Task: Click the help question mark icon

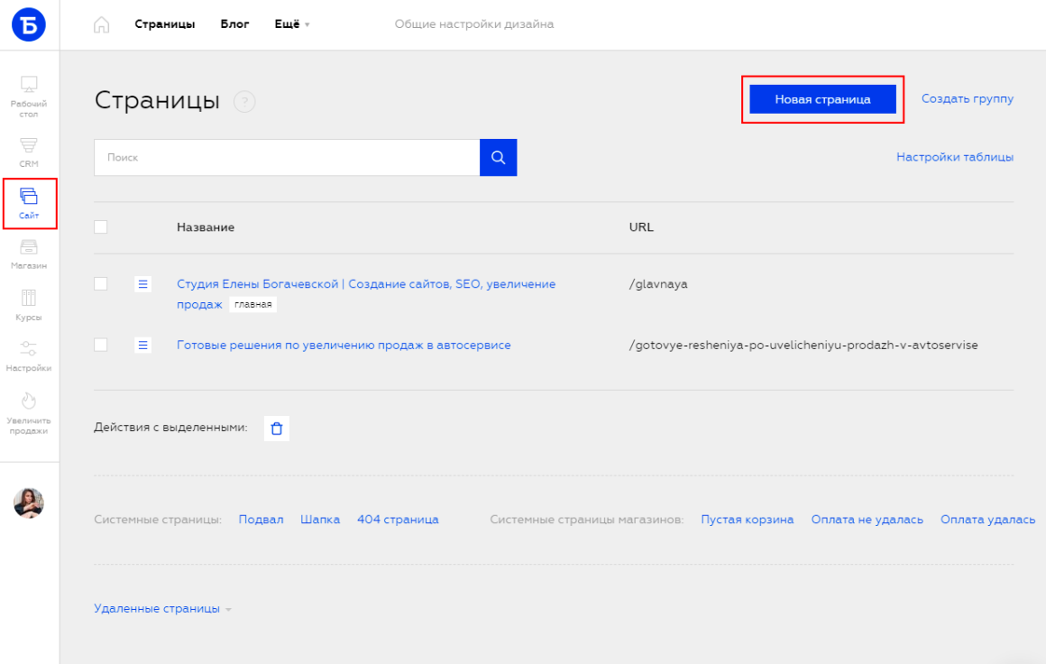Action: [244, 101]
